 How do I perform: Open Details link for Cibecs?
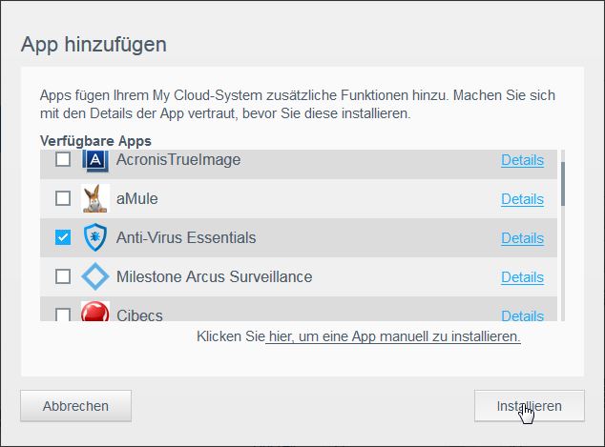coord(522,315)
